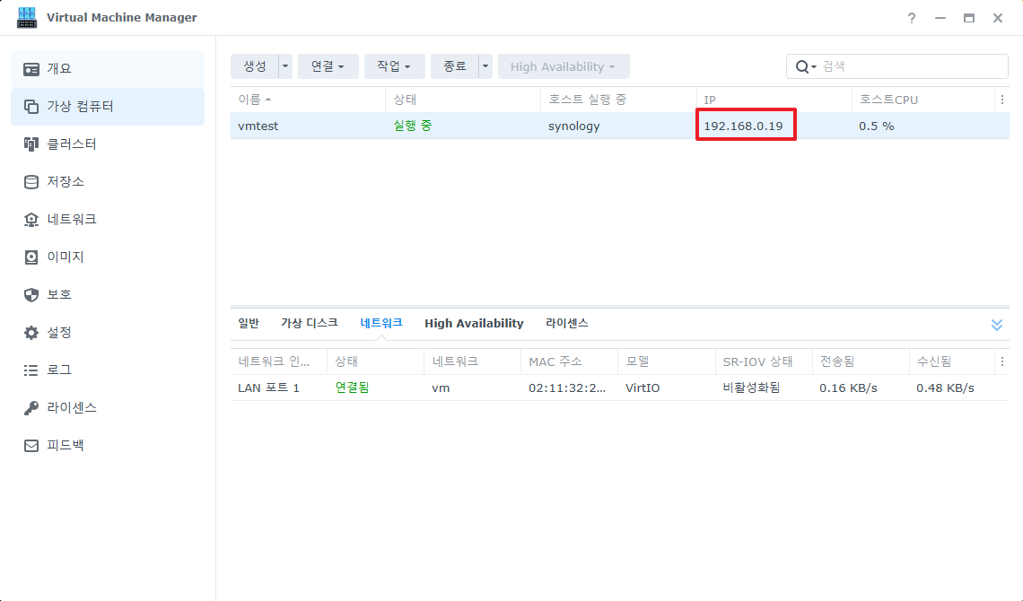1023x601 pixels.
Task: Select 보호 in the sidebar
Action: (108, 294)
